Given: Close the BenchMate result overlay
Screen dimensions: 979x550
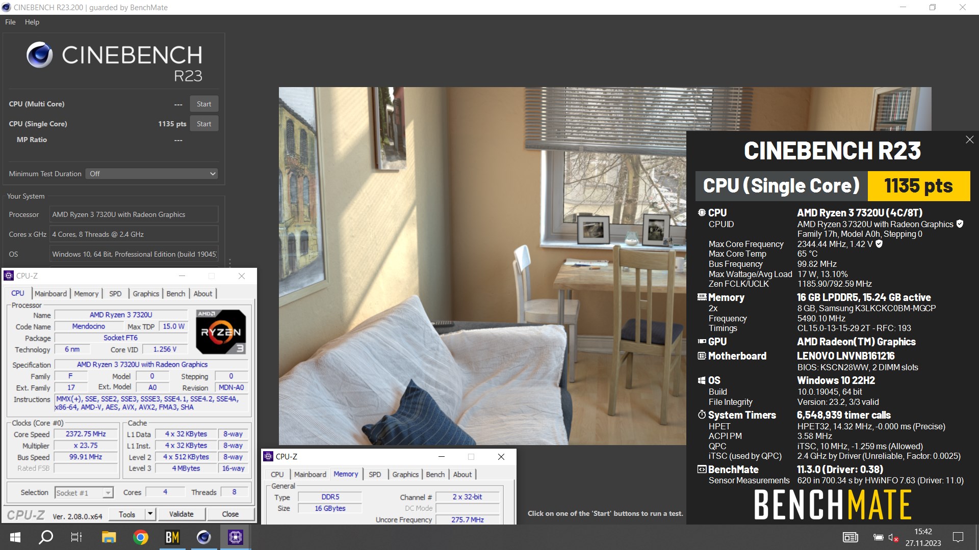Looking at the screenshot, I should pos(969,140).
